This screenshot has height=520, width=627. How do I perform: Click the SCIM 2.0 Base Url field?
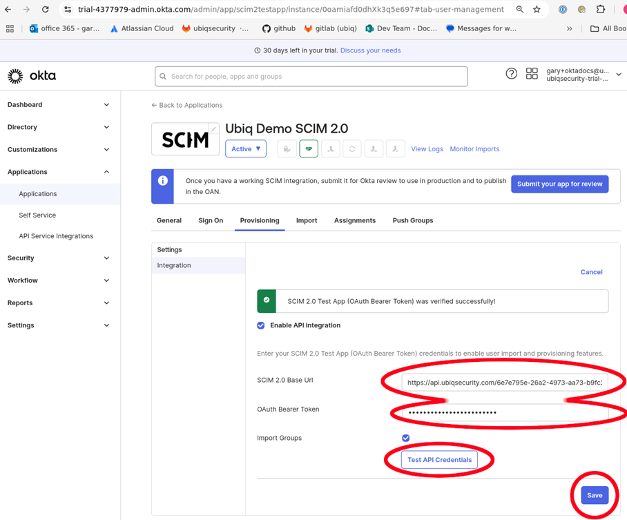pyautogui.click(x=505, y=383)
